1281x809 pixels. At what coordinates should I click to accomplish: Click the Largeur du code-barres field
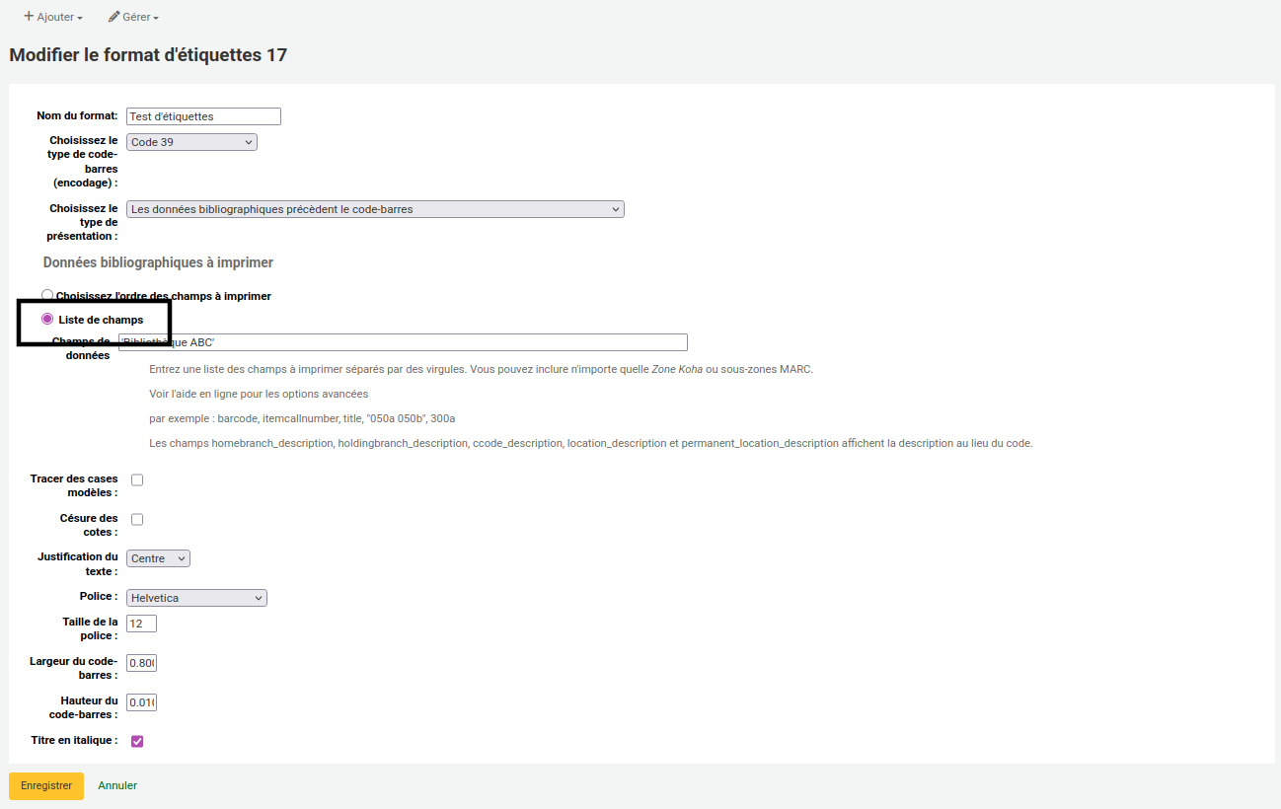141,663
